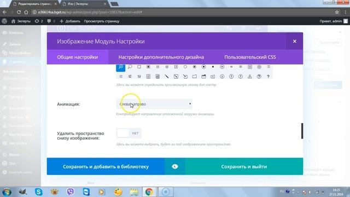Open Общие настройки tab
The image size is (350, 197).
78,57
